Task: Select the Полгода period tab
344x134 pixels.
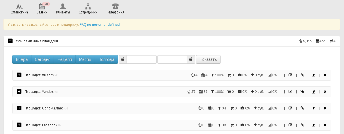Action: coord(106,59)
